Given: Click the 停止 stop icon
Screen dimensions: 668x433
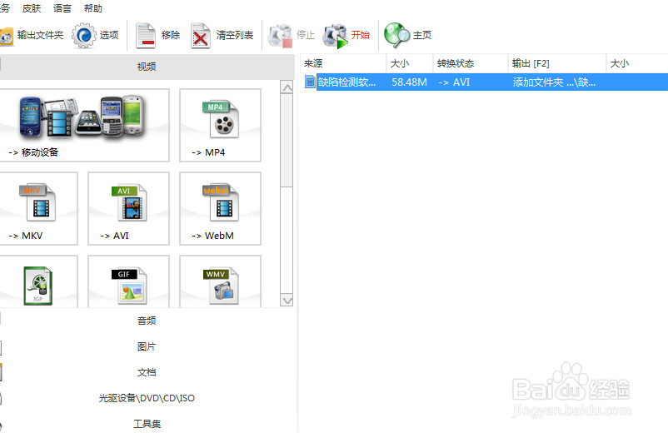Looking at the screenshot, I should pos(280,36).
